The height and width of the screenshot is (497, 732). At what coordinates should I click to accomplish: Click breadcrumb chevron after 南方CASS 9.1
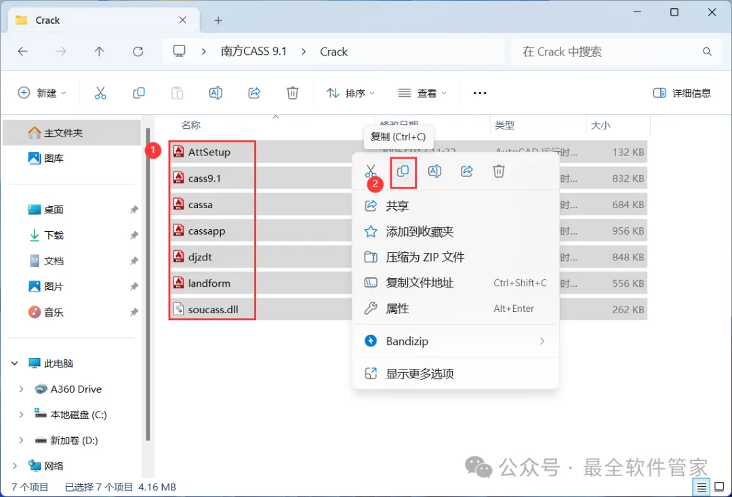pos(304,52)
